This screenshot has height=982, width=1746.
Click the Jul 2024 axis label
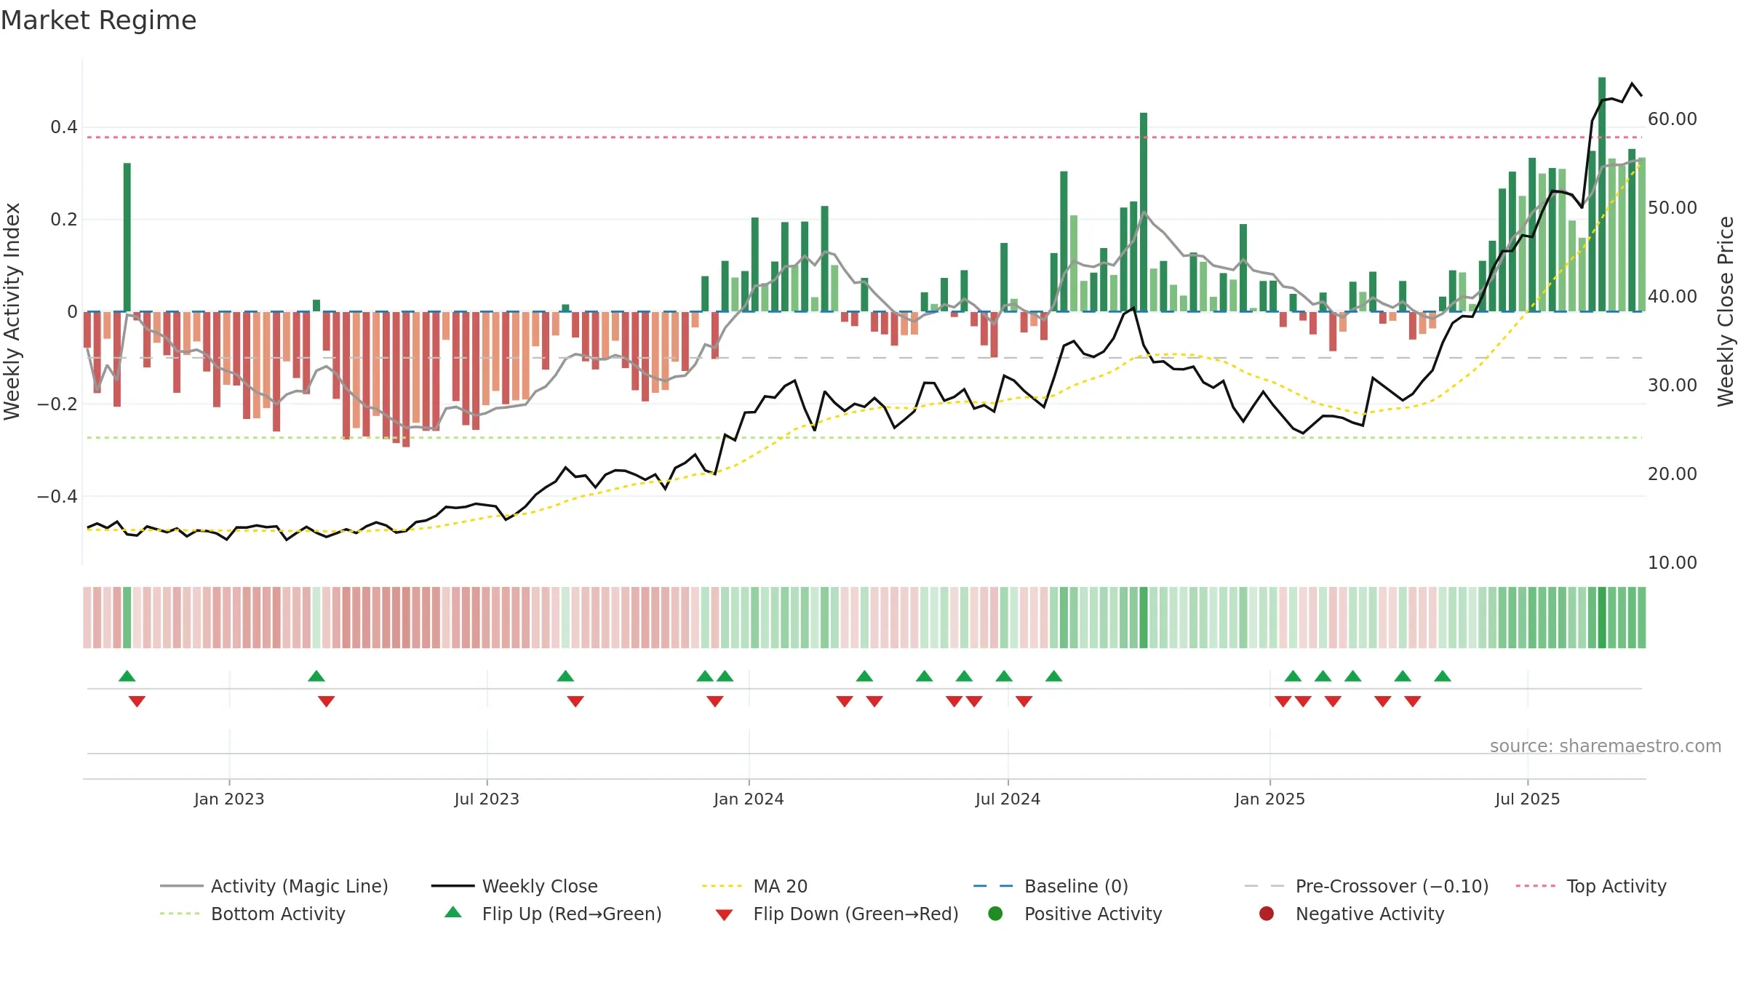tap(1008, 799)
